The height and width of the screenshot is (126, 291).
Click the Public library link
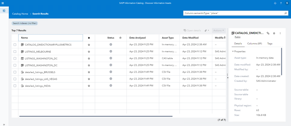[x=237, y=37]
